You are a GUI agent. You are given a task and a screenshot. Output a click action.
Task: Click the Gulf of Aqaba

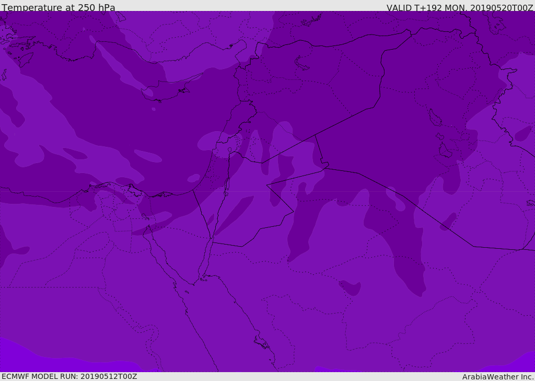pos(207,259)
